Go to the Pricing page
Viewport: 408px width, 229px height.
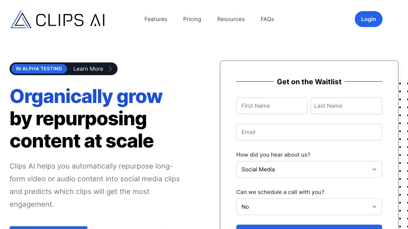pos(192,19)
